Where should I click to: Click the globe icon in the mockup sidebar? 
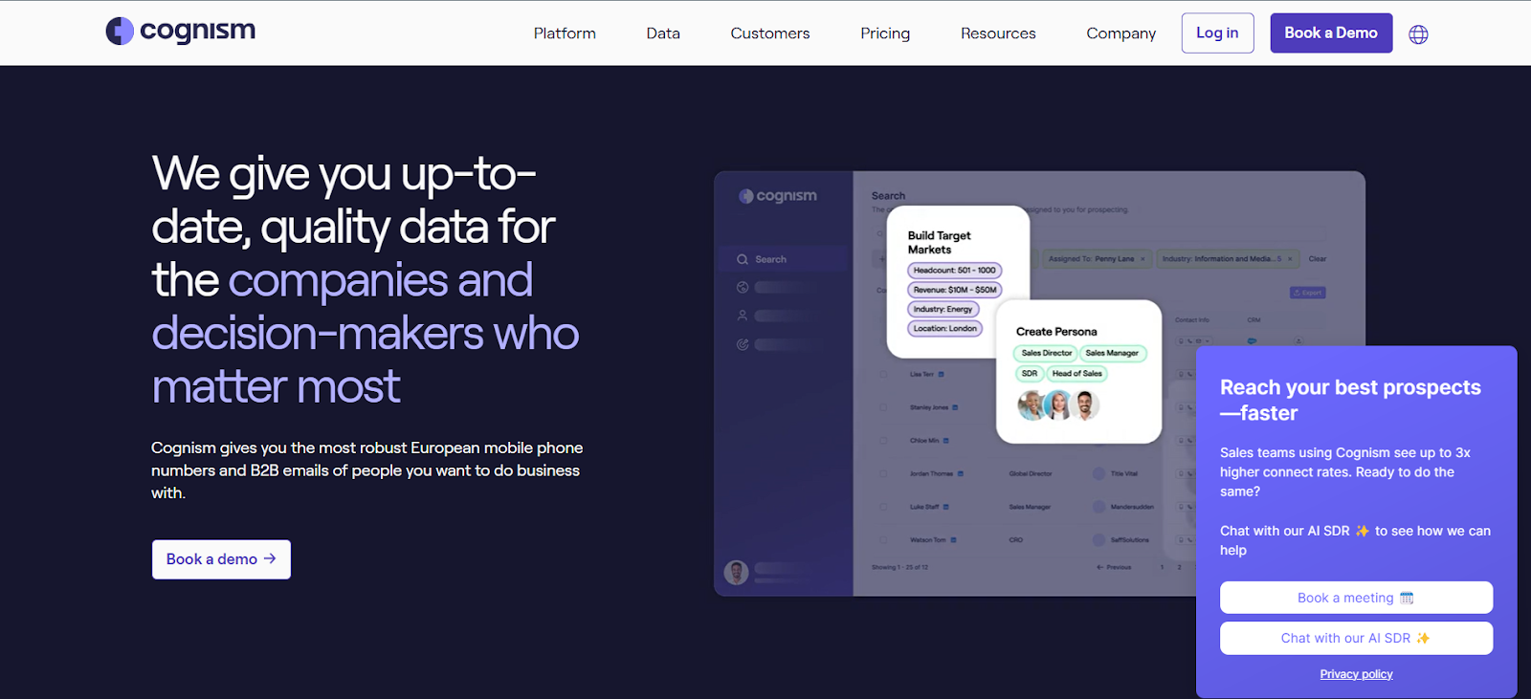point(743,287)
